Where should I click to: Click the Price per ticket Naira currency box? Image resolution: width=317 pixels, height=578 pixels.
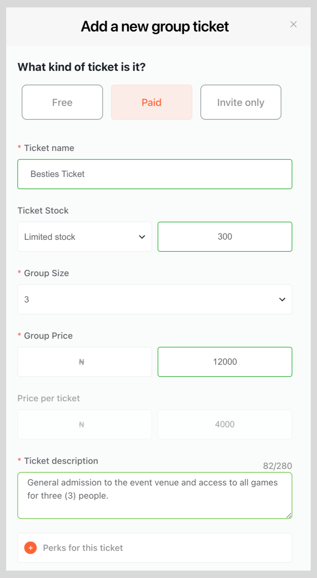(84, 425)
